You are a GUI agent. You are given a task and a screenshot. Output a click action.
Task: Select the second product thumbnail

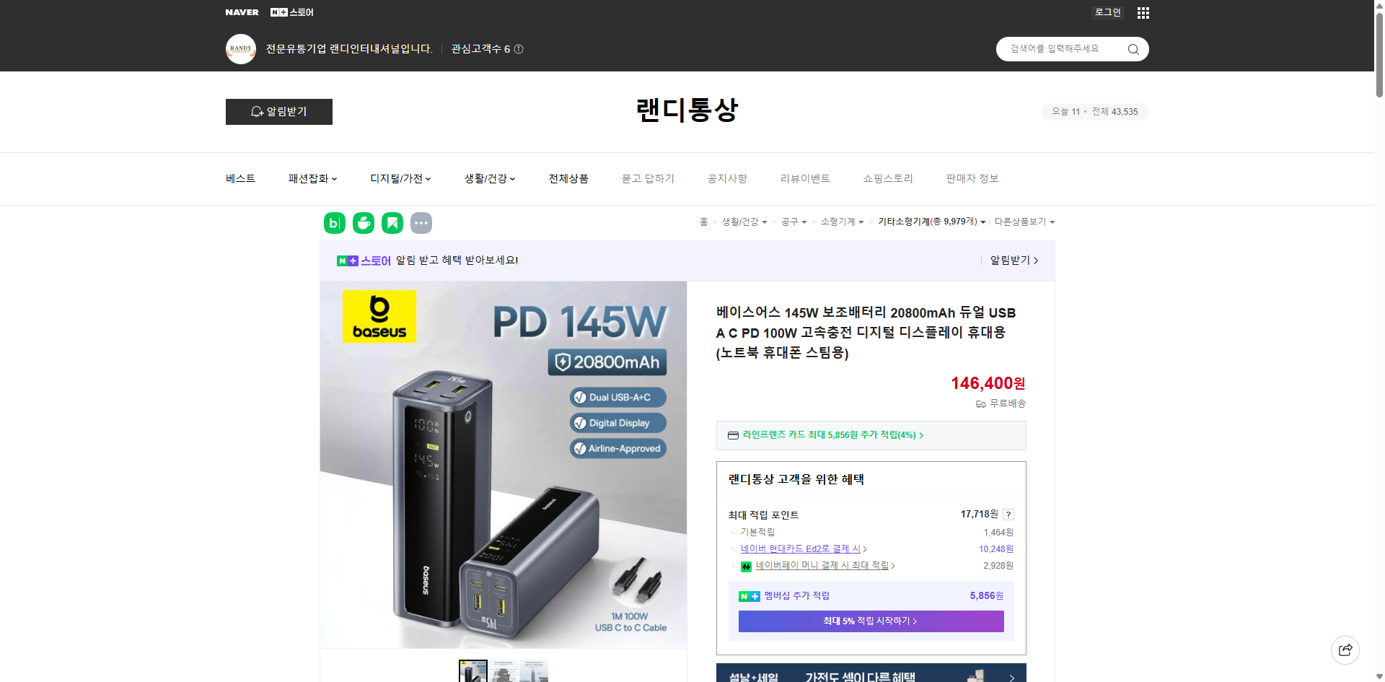click(503, 670)
